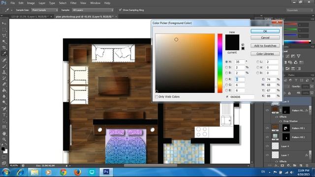Select the G green radio button
The image size is (315, 177).
226,85
